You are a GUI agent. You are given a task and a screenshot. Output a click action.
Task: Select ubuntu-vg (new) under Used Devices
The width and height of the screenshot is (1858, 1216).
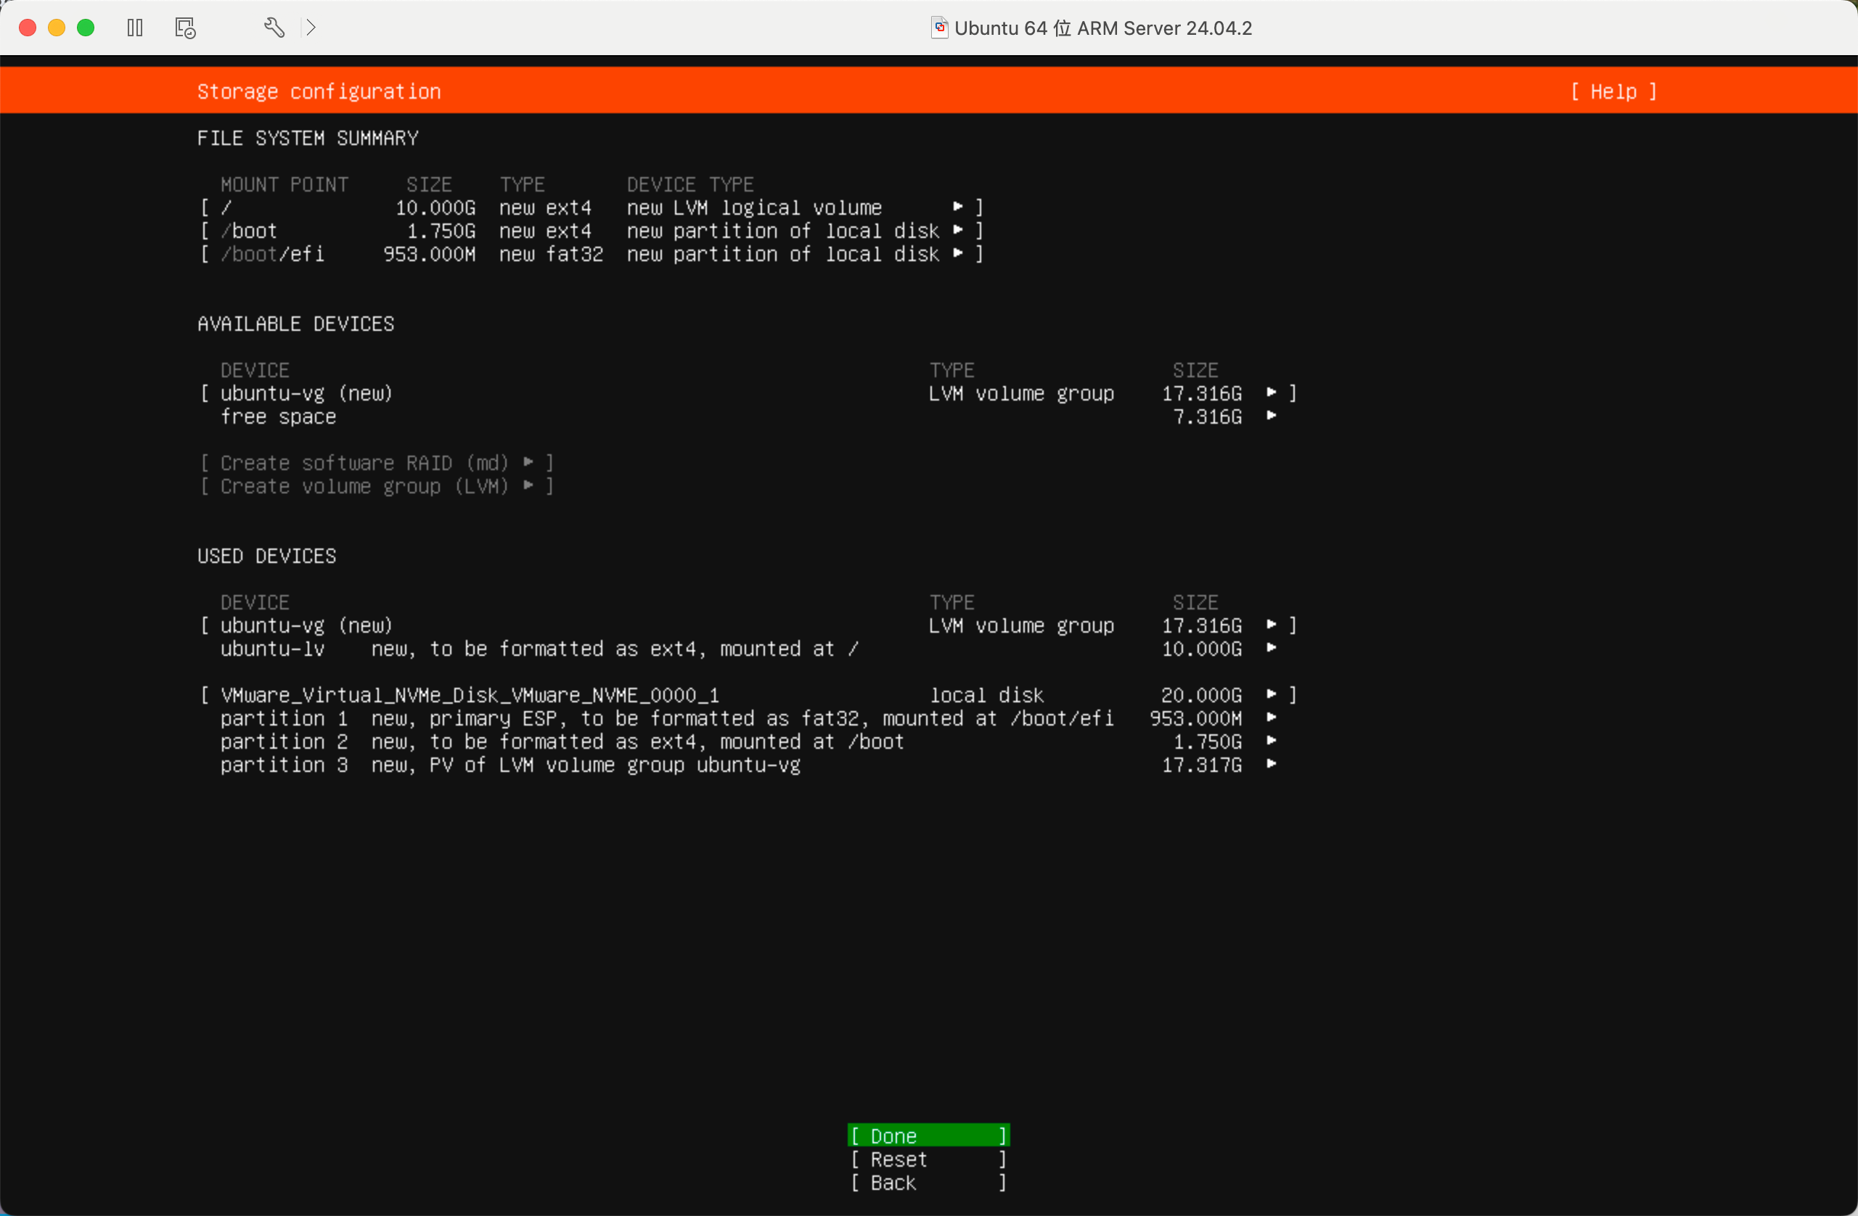749,626
